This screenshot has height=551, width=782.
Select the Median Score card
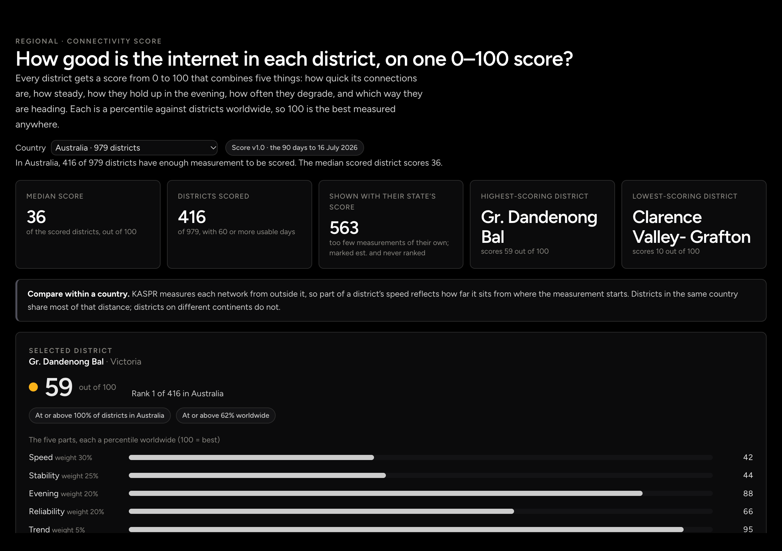point(88,225)
